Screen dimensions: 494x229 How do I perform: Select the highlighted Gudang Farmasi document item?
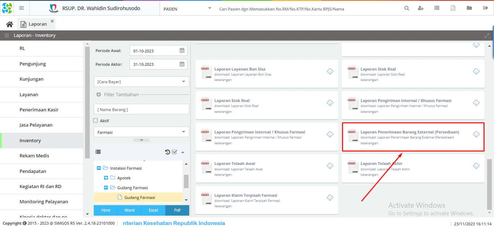[138, 198]
